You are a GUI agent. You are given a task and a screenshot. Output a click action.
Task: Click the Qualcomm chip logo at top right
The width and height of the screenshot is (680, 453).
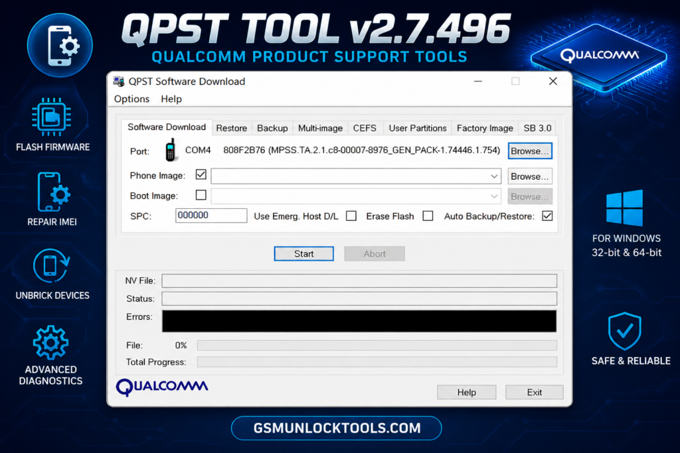click(x=599, y=56)
